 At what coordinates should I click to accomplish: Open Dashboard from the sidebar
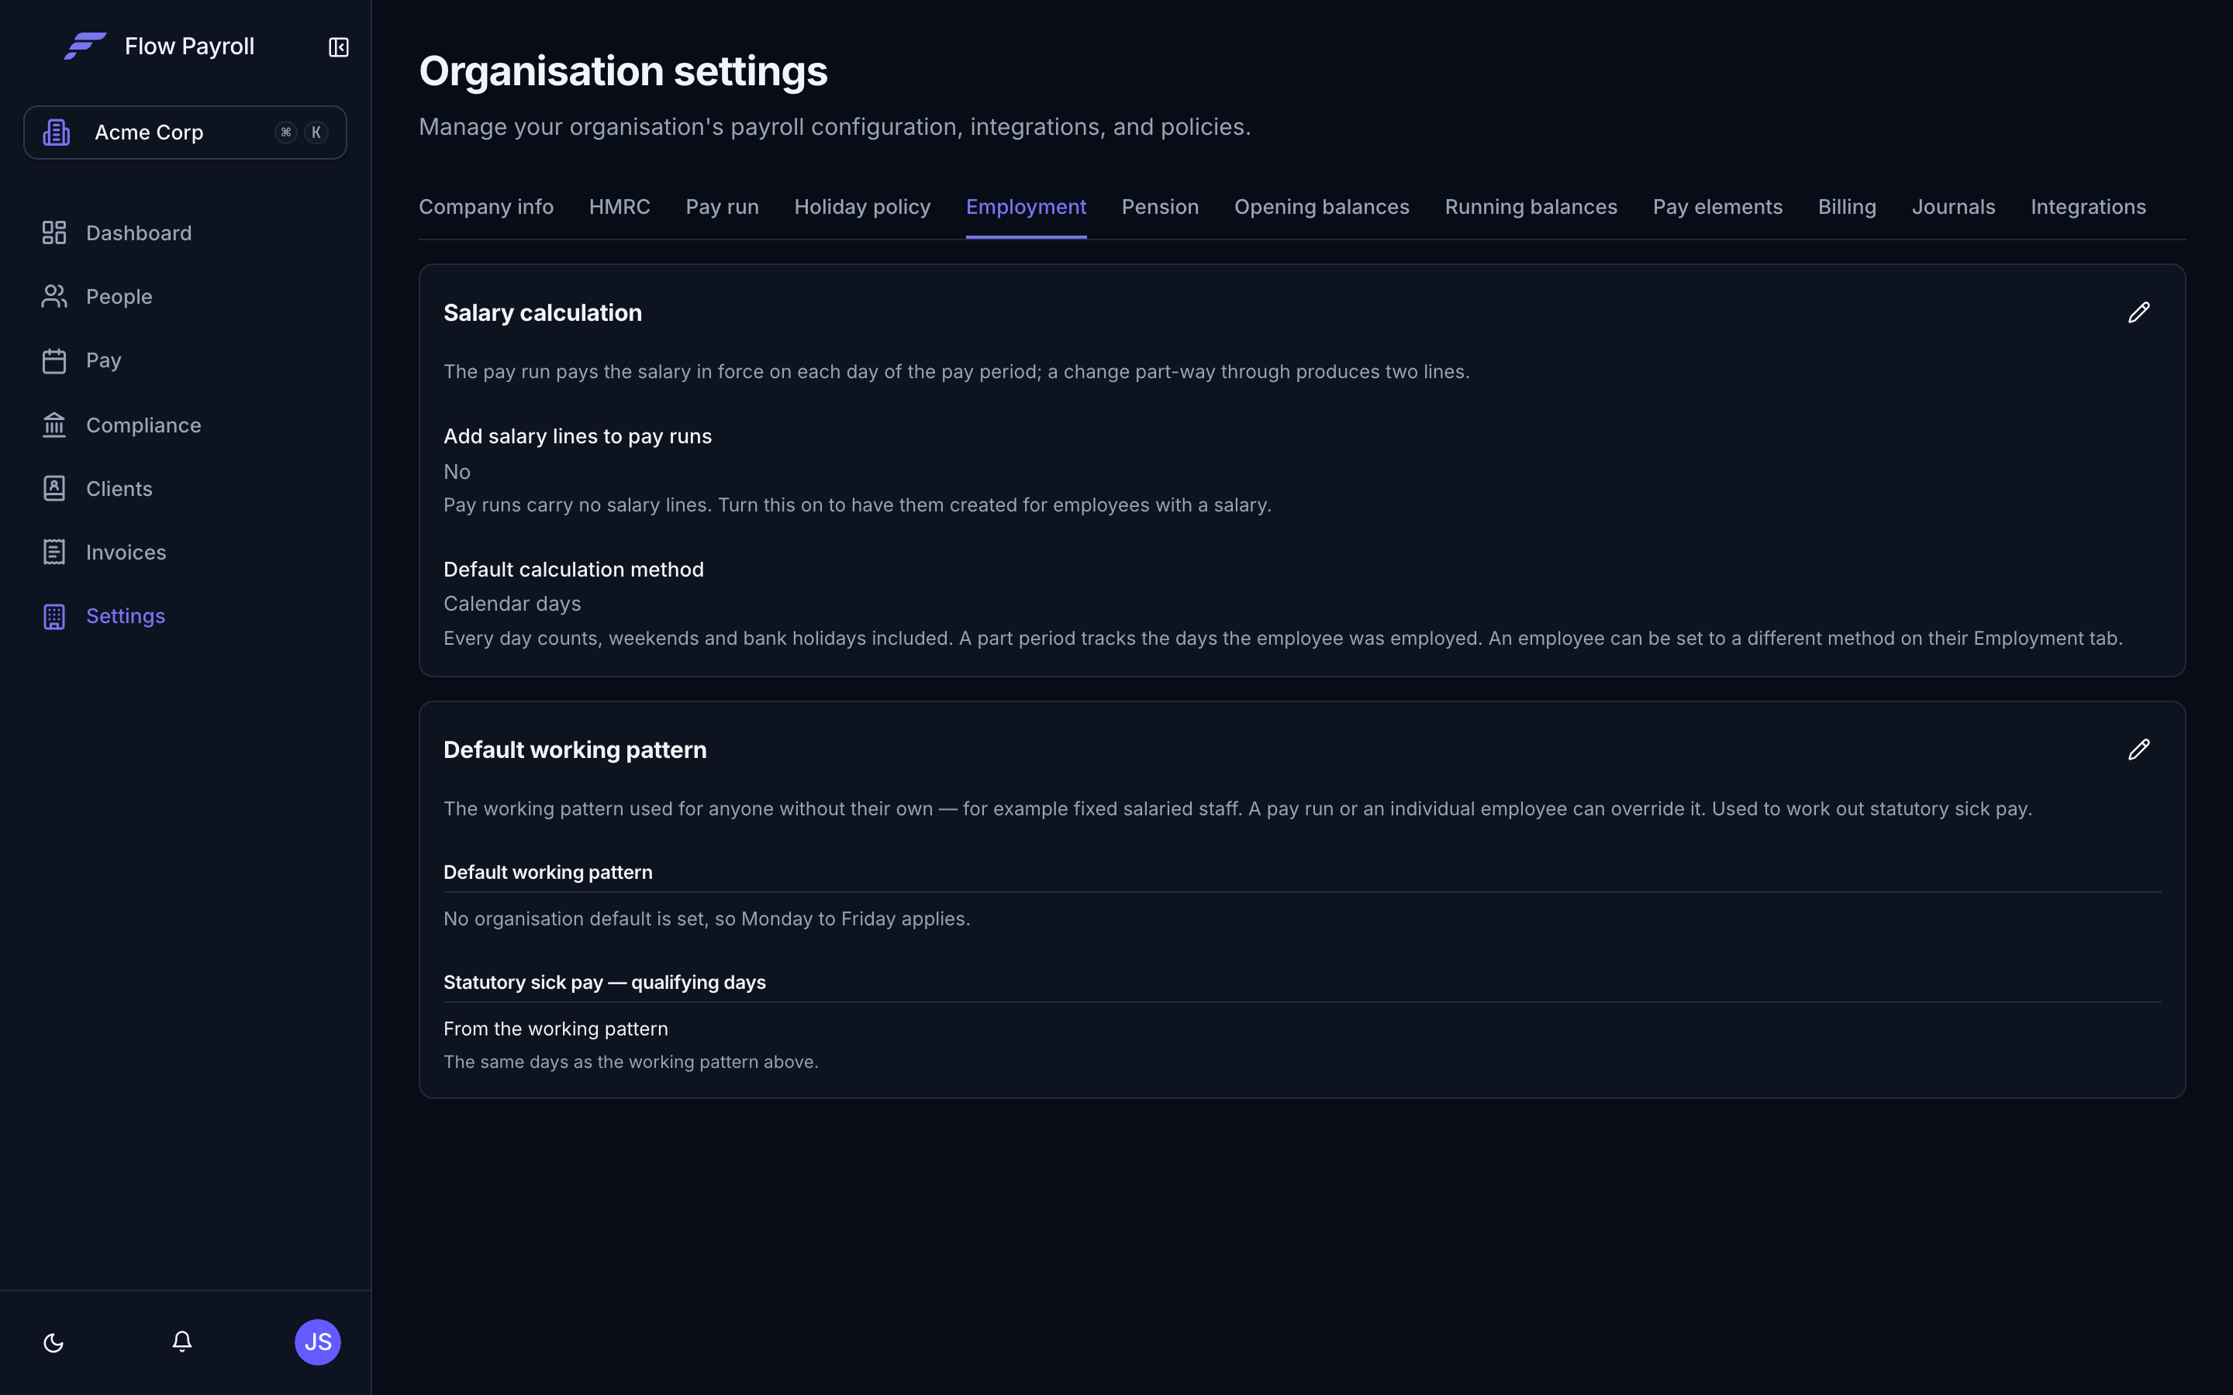185,232
